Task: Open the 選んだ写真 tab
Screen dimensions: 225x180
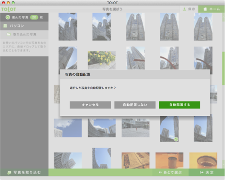Action: [24, 18]
